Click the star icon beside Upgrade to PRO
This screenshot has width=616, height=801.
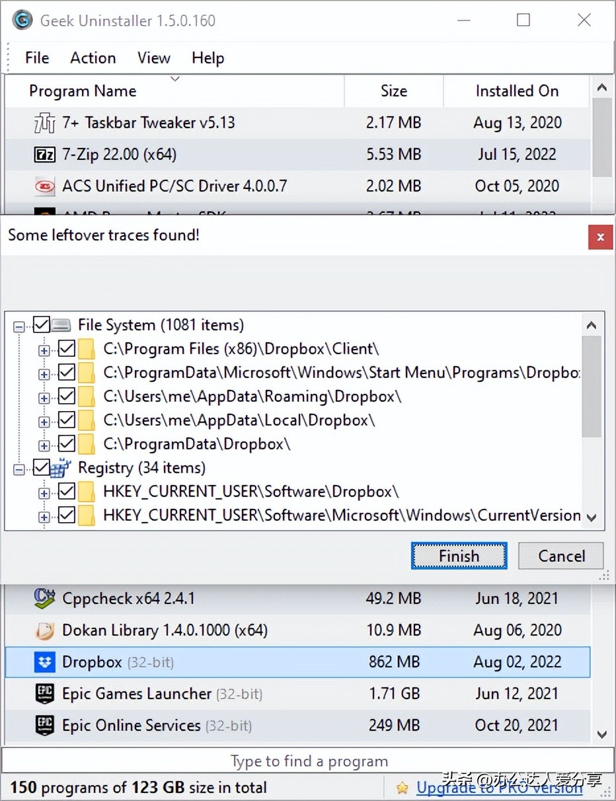coord(403,787)
